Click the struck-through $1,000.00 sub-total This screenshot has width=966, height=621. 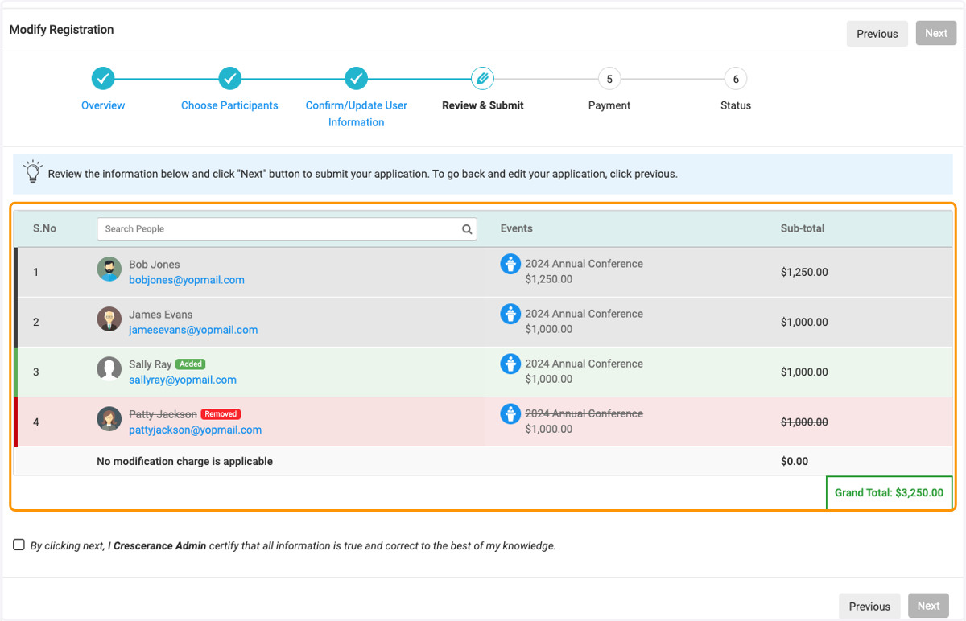[x=804, y=422]
